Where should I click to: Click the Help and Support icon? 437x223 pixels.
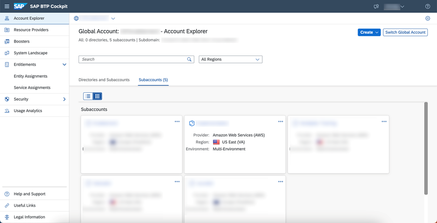click(7, 194)
